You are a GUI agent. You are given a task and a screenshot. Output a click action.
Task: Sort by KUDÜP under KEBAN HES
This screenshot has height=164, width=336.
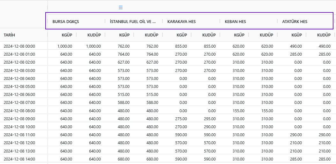(266, 35)
